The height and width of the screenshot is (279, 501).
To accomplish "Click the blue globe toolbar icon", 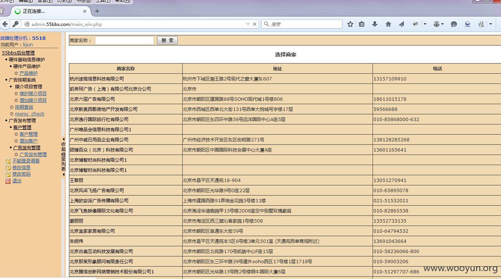I will tap(467, 24).
